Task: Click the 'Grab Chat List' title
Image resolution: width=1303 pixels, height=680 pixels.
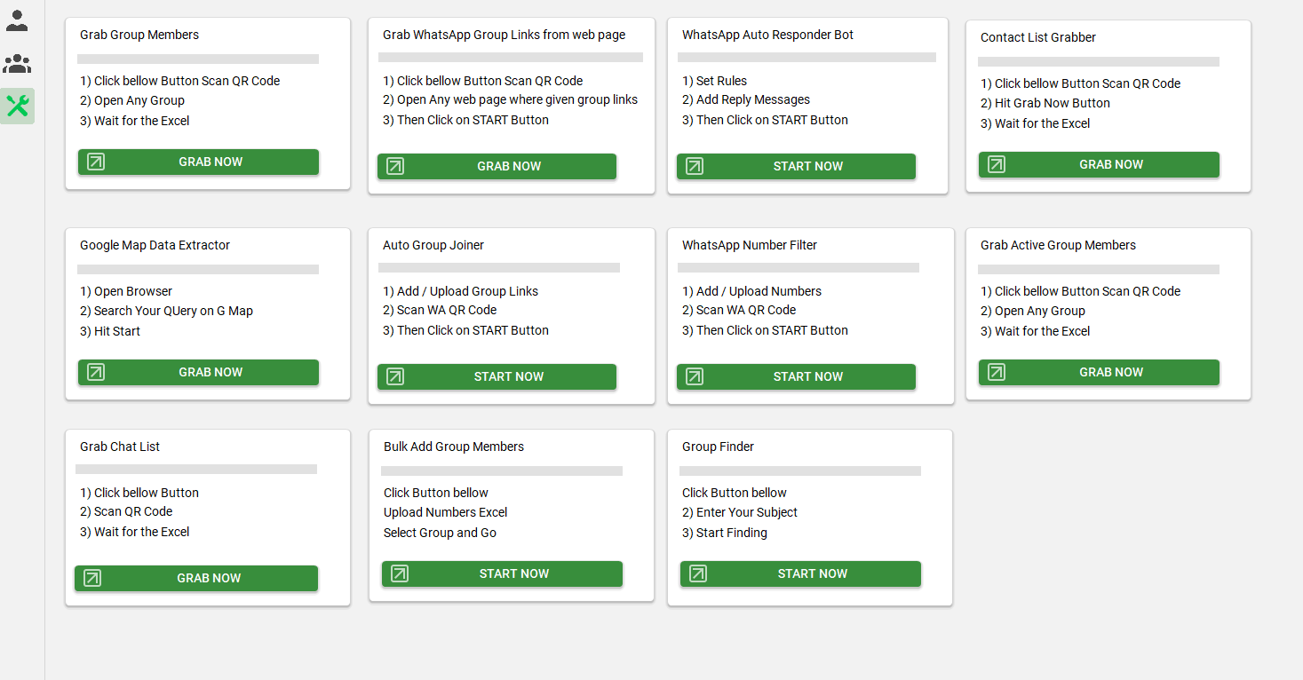Action: click(x=120, y=447)
